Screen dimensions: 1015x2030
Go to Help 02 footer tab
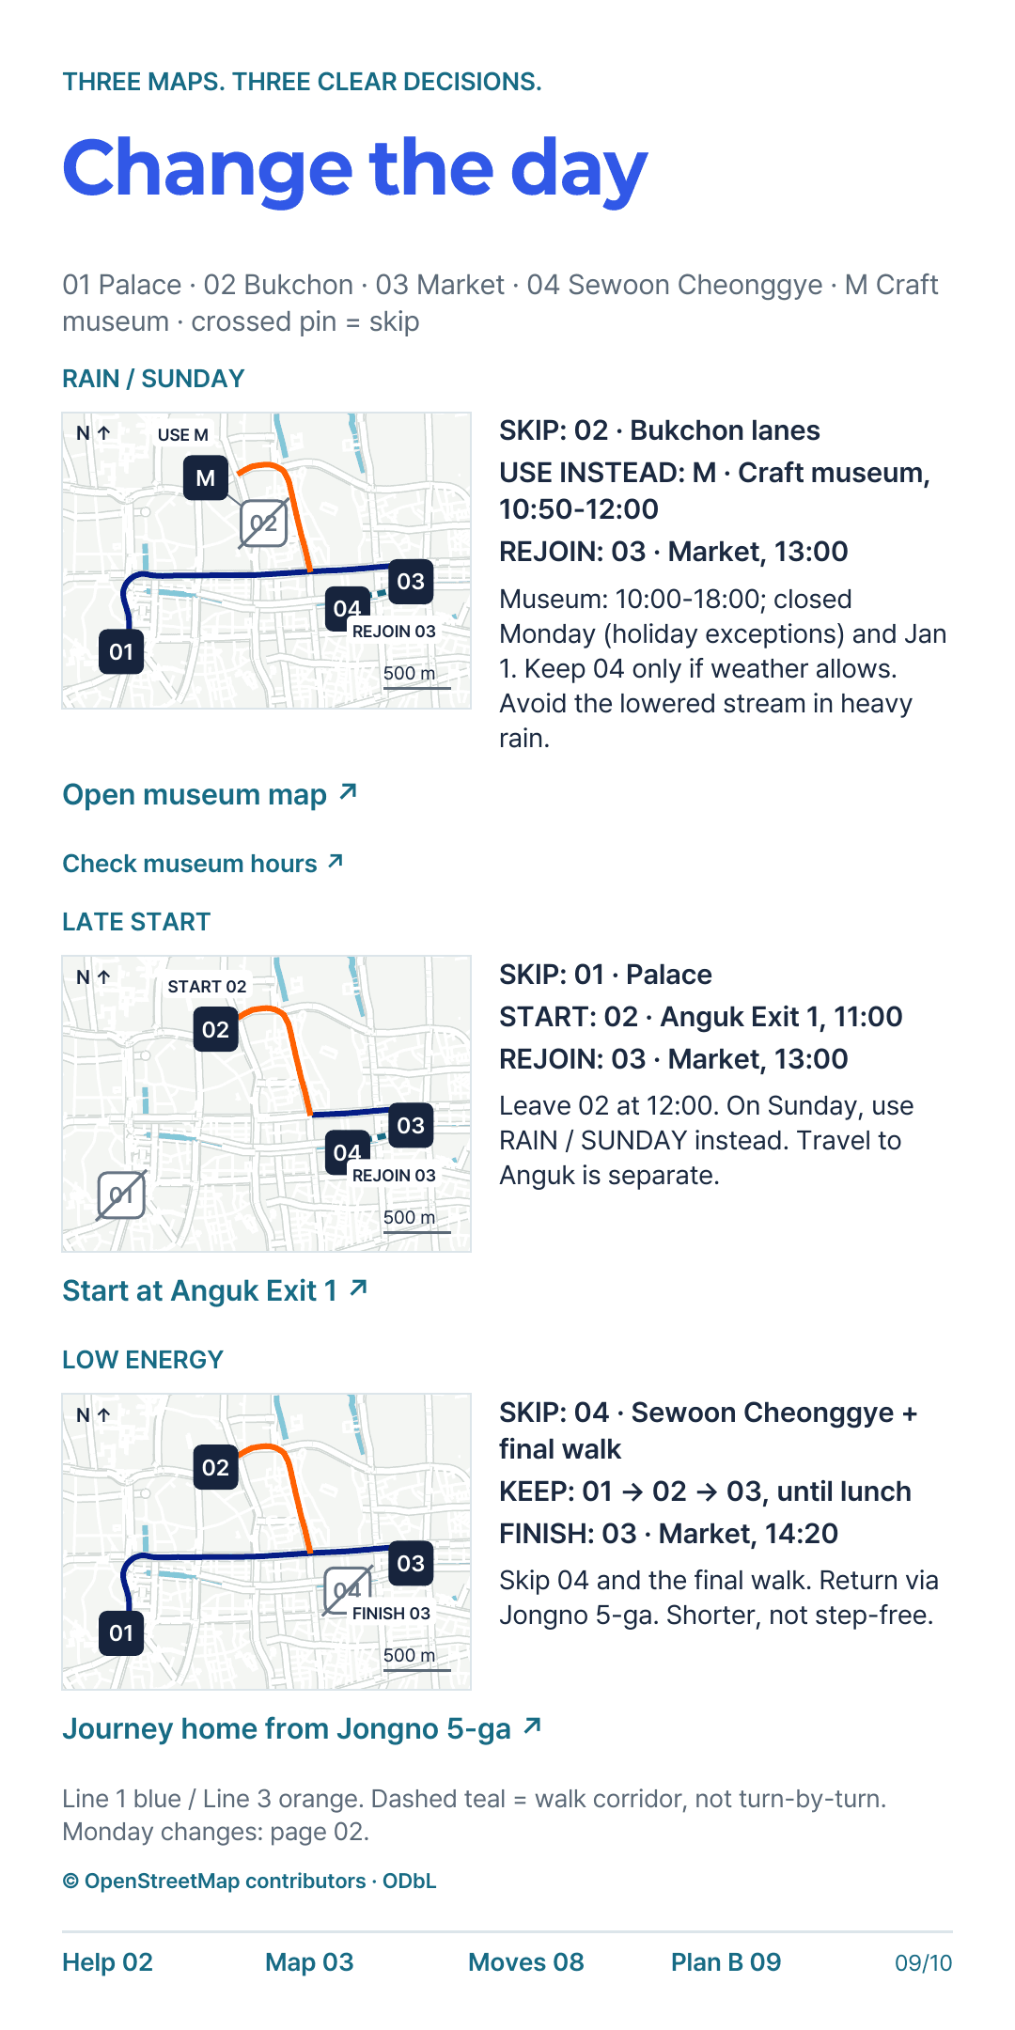click(107, 1961)
